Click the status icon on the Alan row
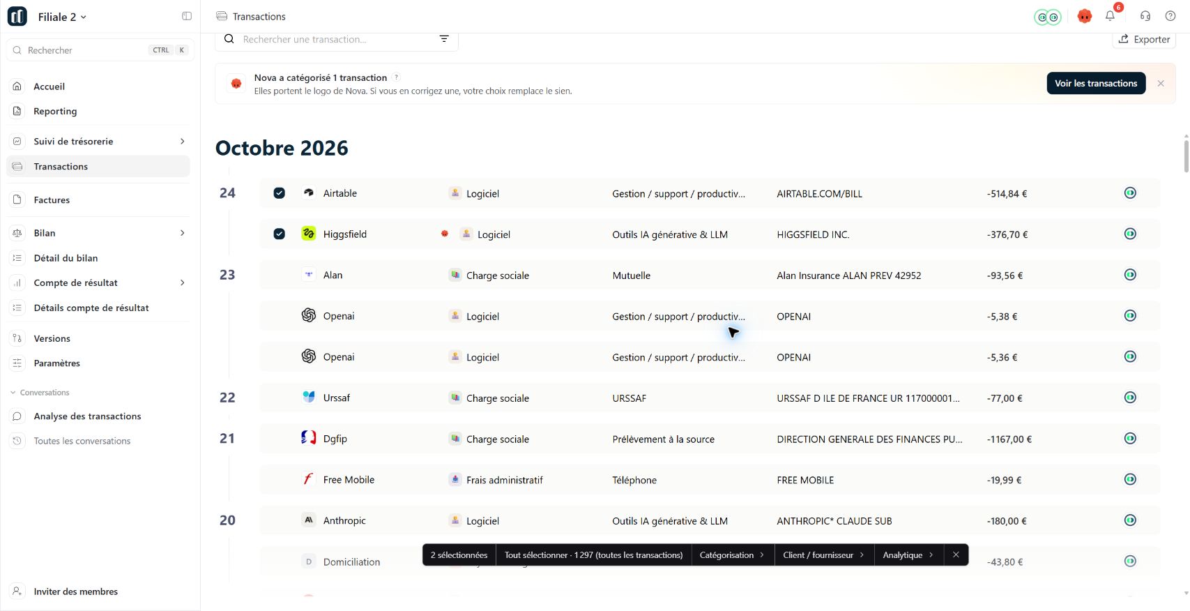 tap(1130, 275)
